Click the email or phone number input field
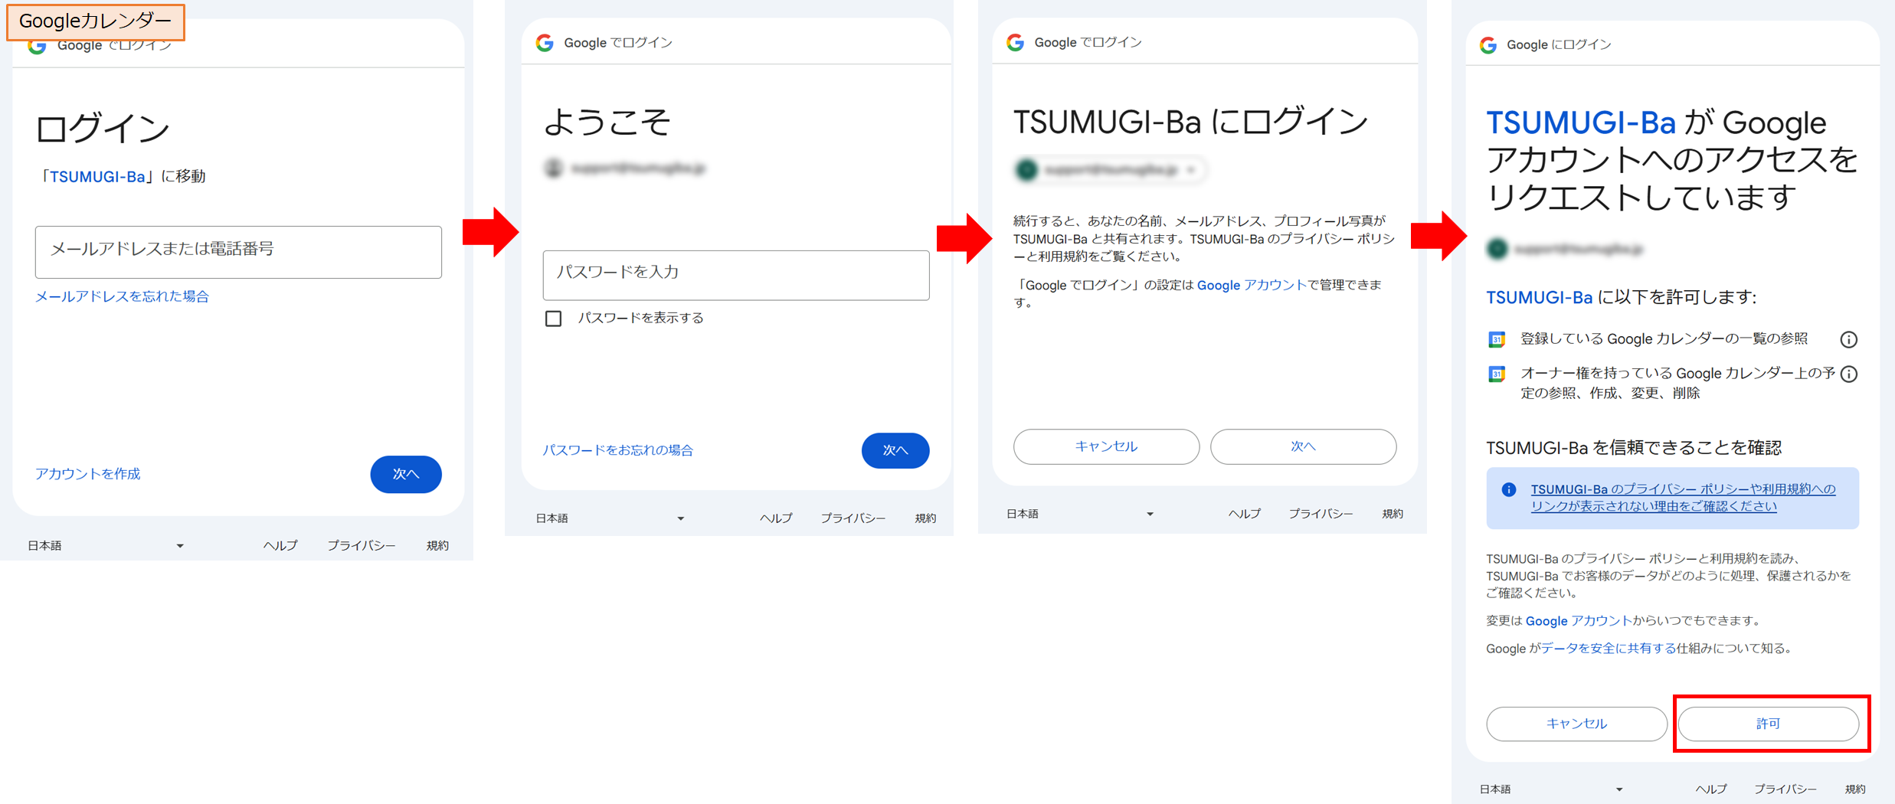 click(x=238, y=252)
